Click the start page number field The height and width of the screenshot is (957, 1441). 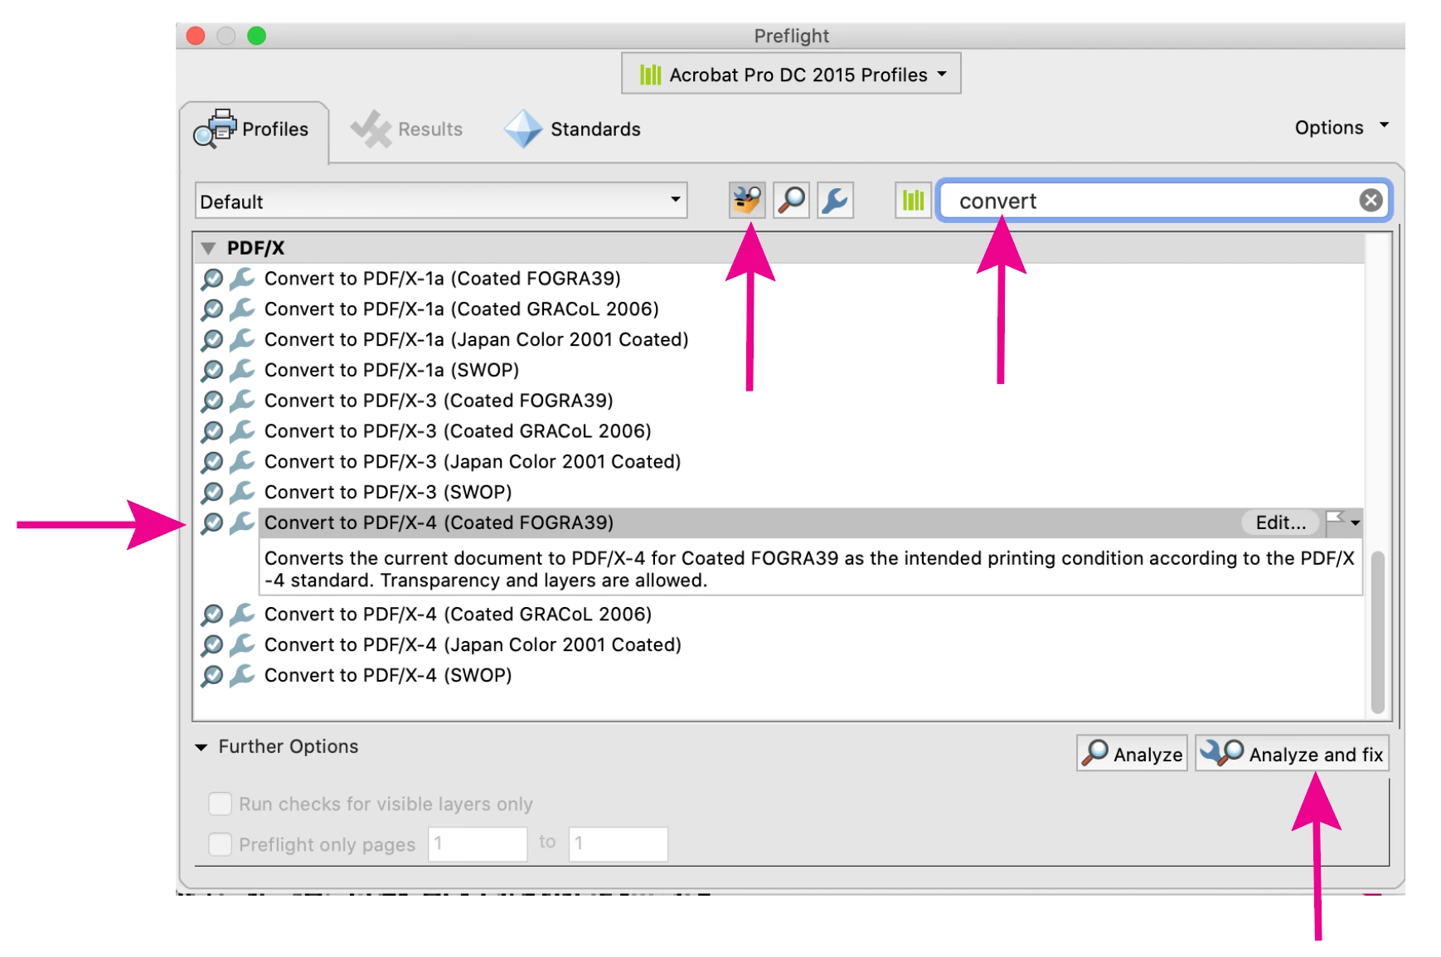click(478, 844)
